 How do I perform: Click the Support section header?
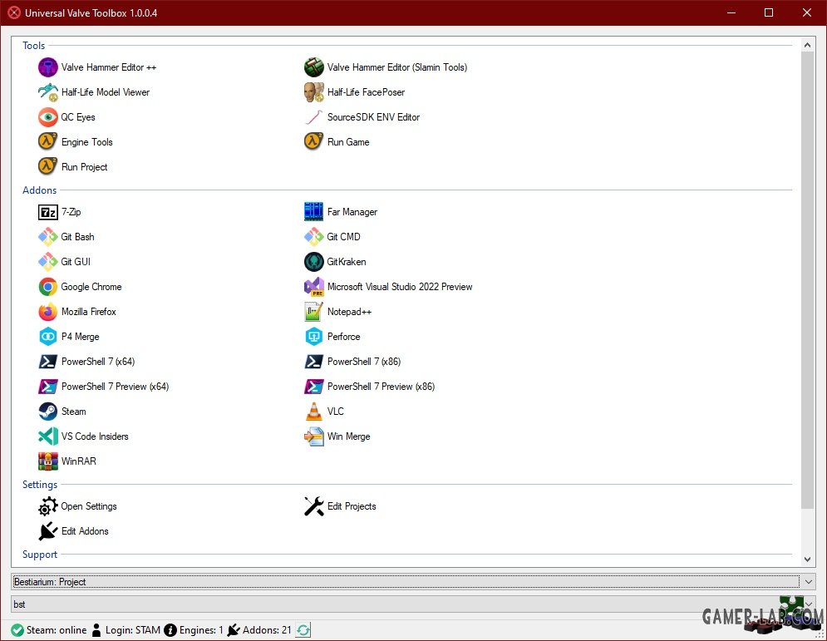[40, 555]
